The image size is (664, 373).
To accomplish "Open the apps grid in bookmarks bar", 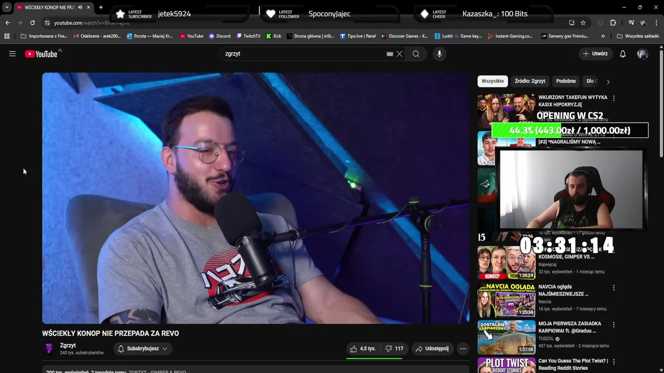I will (x=7, y=36).
